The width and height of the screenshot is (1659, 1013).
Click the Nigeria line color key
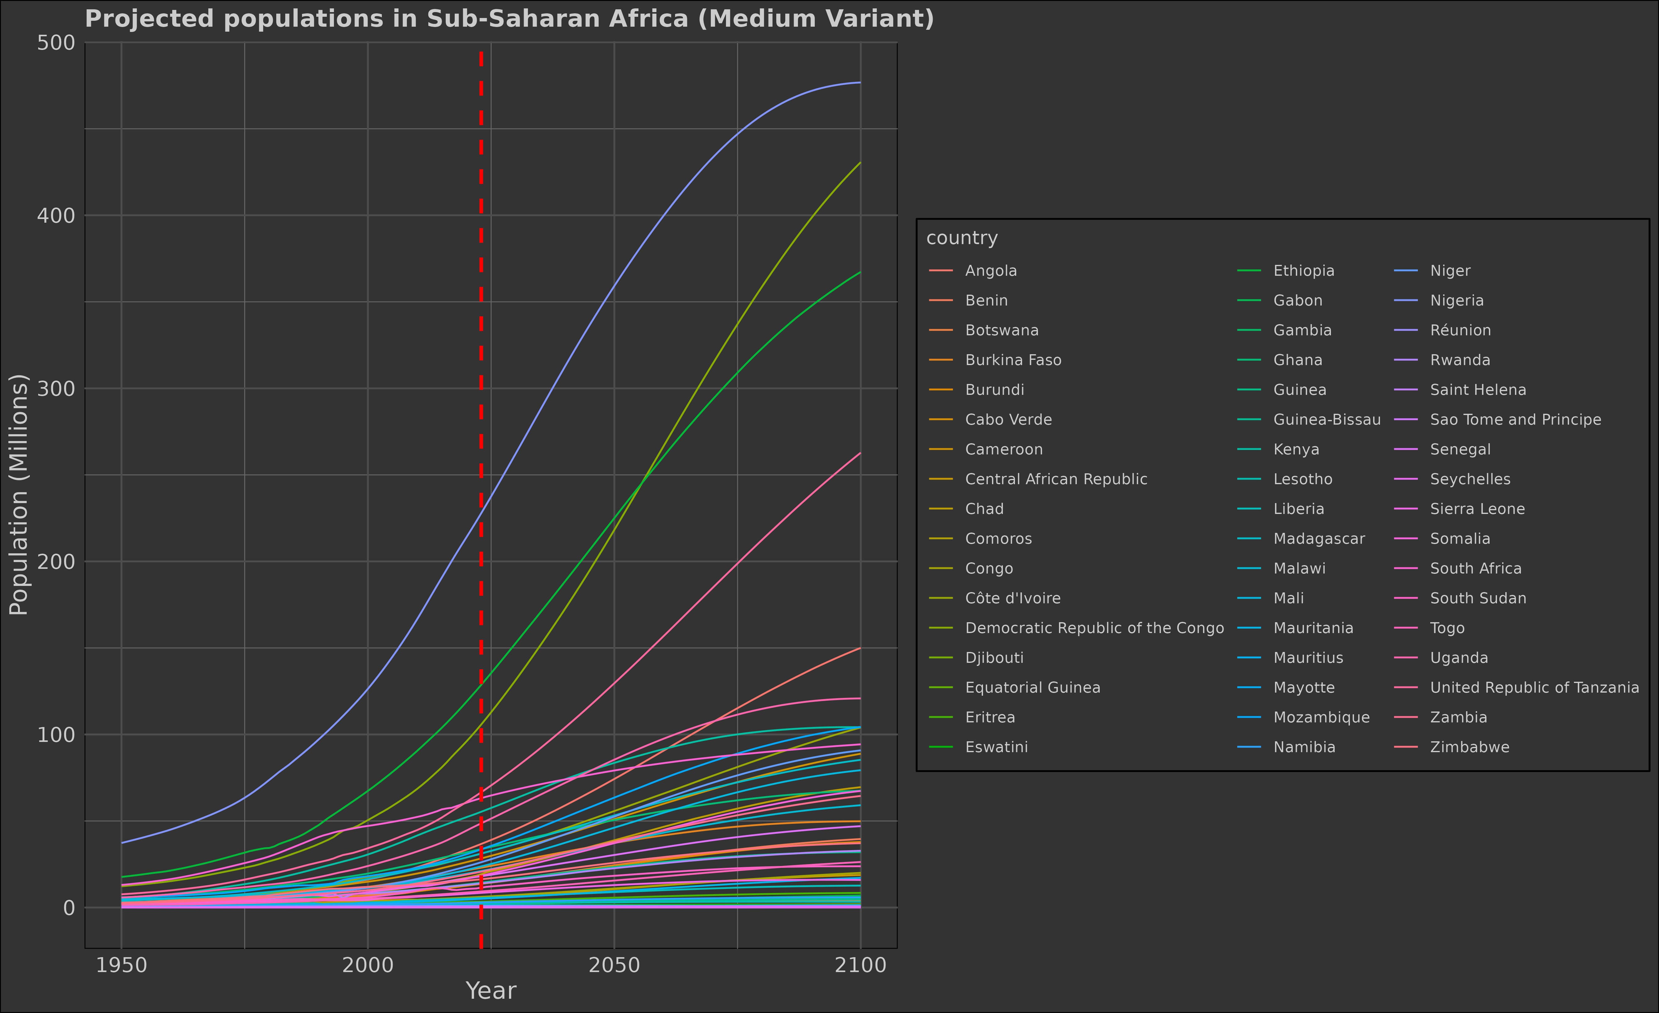[x=1406, y=301]
